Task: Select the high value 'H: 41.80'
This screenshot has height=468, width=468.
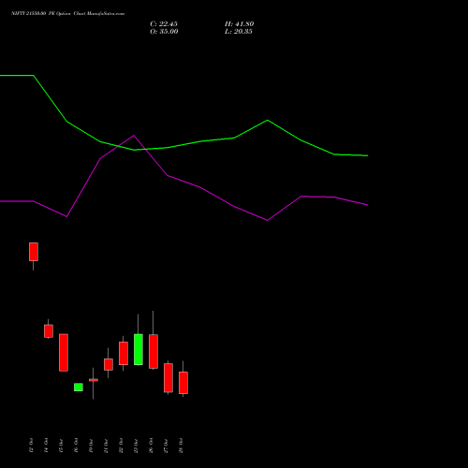Action: (240, 24)
